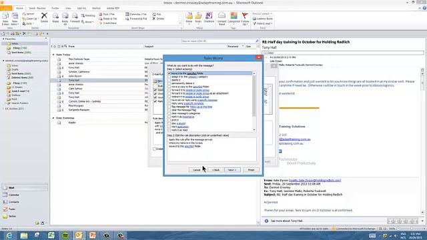Collapse the Favorites folder group

pos(3,39)
